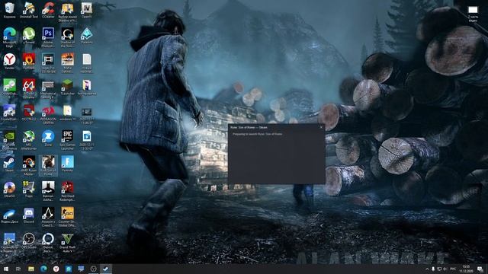Open Task View on taskbar
The height and width of the screenshot is (274, 488).
point(18,269)
